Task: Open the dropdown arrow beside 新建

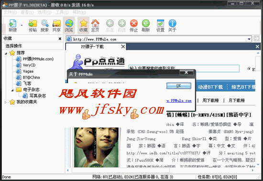Action: [x=22, y=25]
